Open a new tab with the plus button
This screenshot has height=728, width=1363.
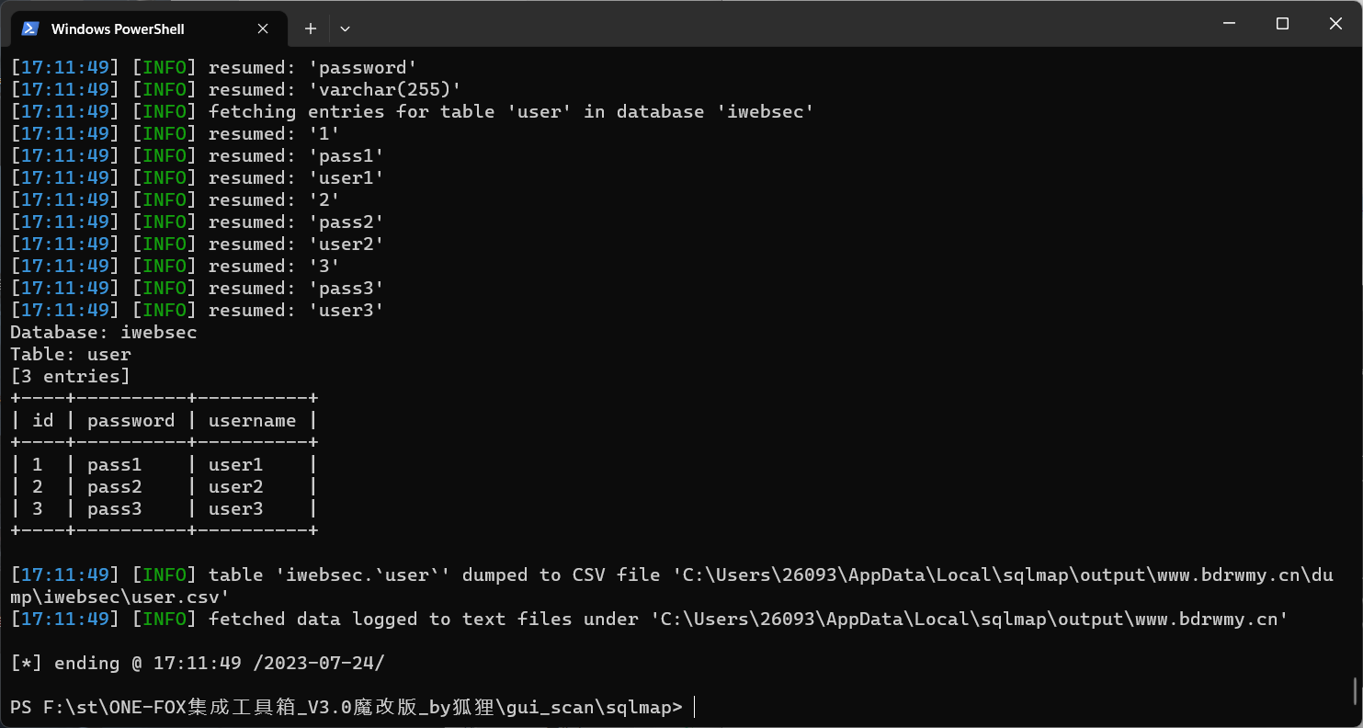pos(311,28)
